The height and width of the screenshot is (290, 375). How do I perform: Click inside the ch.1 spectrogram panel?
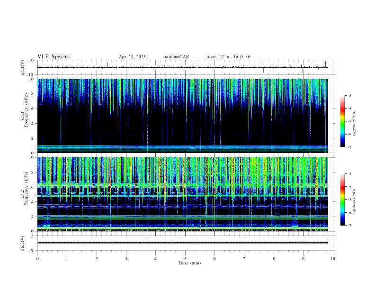pyautogui.click(x=182, y=116)
